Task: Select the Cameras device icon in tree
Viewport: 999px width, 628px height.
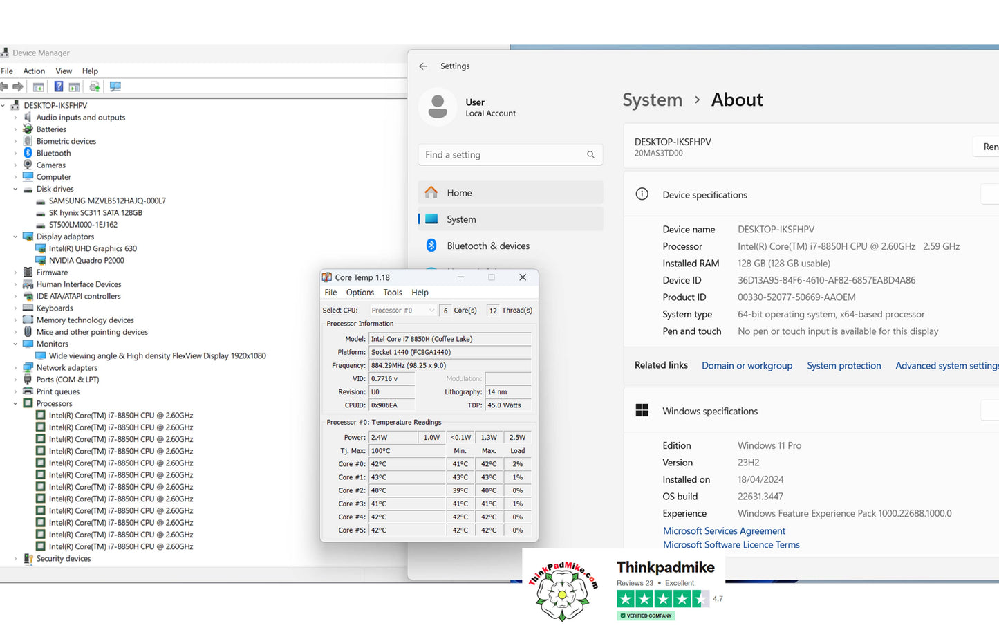Action: [28, 165]
